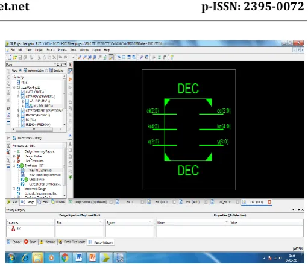Image resolution: width=308 pixels, height=264 pixels.
Task: Click the Delete X toolbar icon
Action: [54, 57]
